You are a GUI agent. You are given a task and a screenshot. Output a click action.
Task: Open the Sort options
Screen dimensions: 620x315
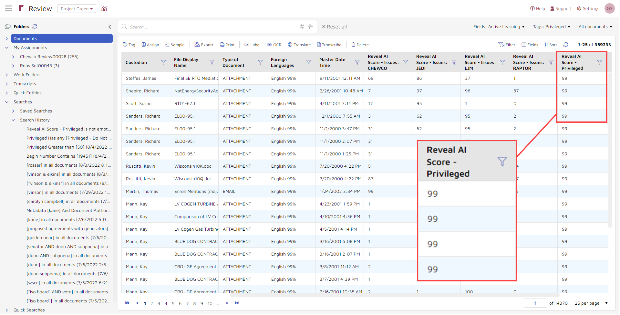(551, 45)
